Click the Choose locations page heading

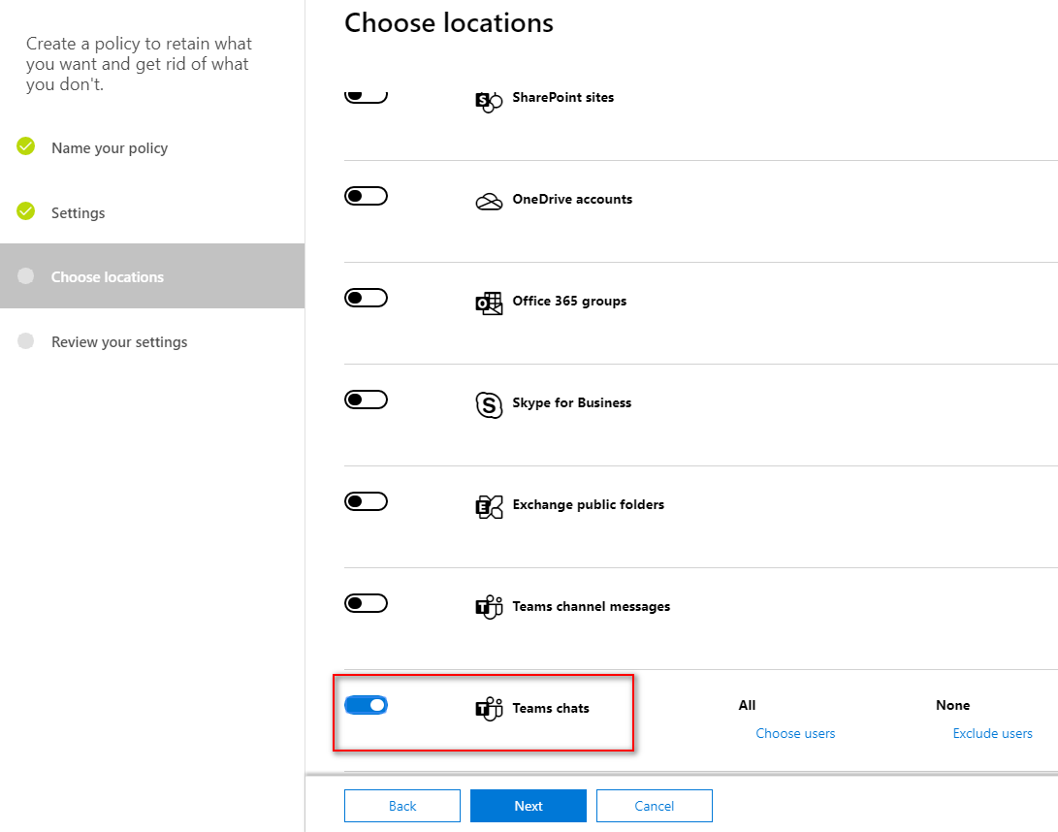click(x=449, y=23)
